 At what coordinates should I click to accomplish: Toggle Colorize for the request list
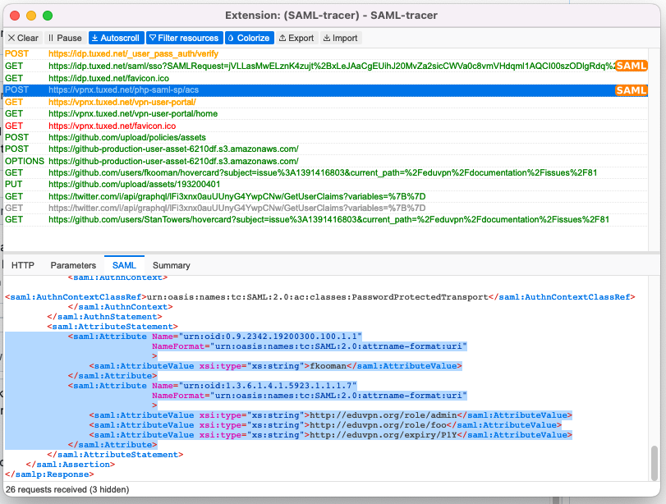[x=249, y=38]
